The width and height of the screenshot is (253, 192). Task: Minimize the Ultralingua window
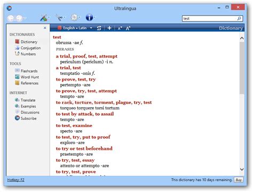(x=219, y=7)
